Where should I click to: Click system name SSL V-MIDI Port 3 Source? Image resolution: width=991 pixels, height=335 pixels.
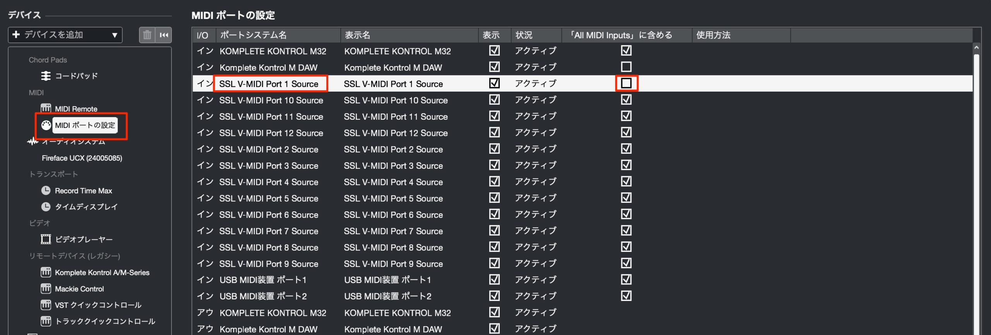[269, 166]
